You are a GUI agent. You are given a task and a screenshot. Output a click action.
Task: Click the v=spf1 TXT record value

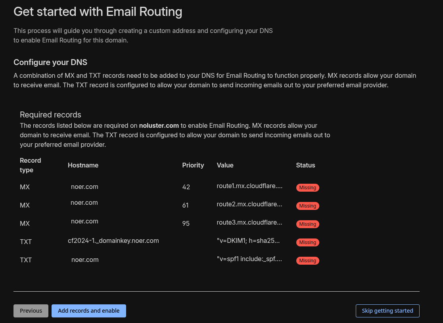249,259
